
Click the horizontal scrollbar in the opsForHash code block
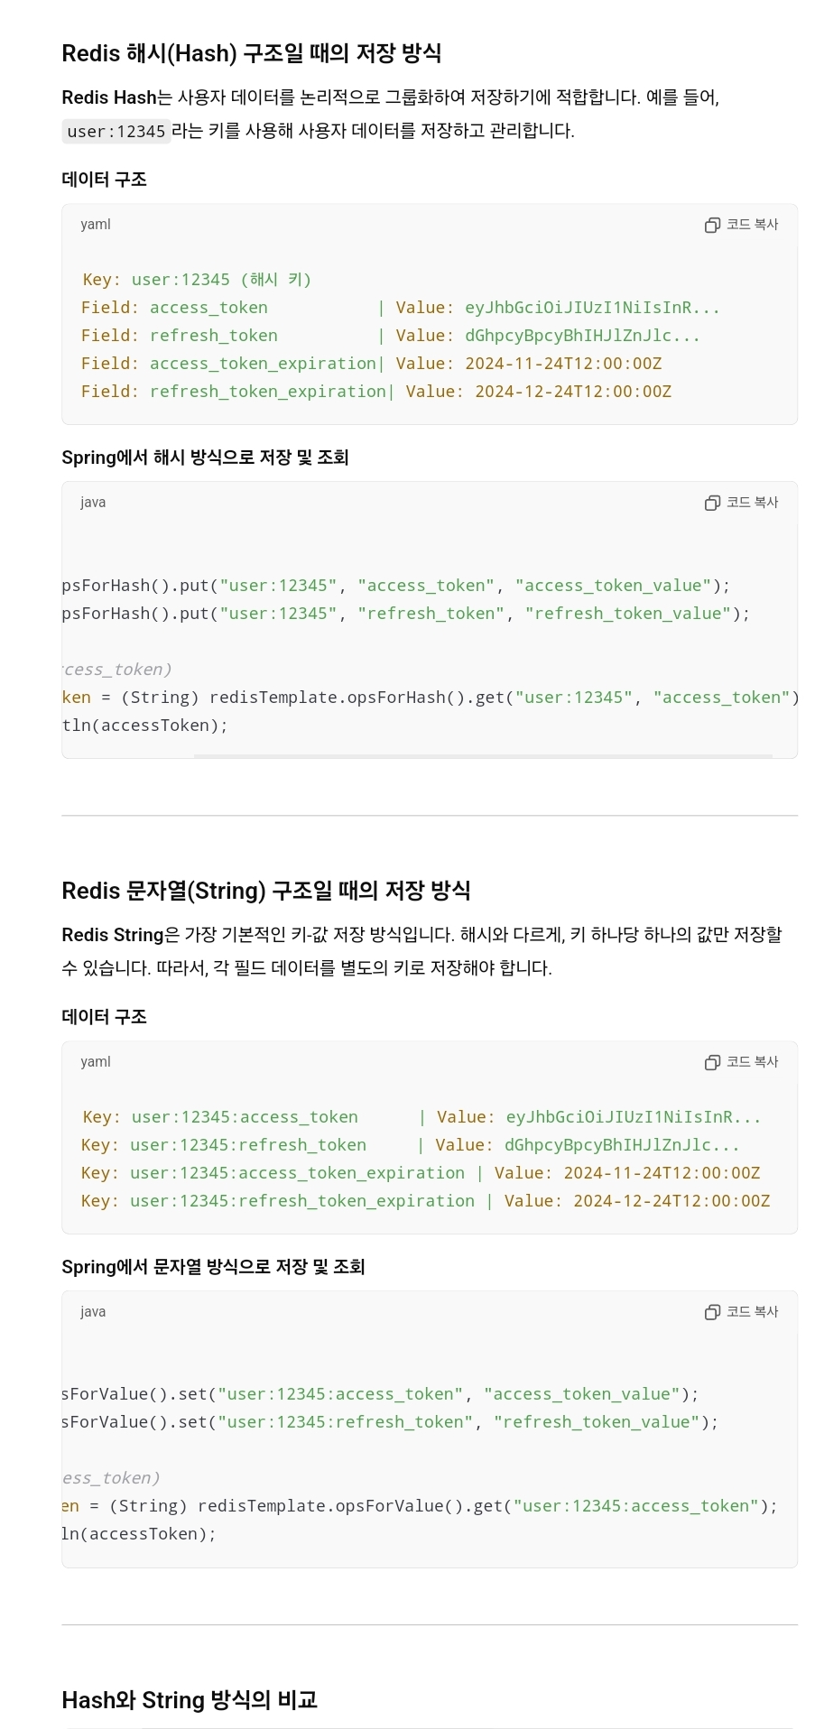483,755
